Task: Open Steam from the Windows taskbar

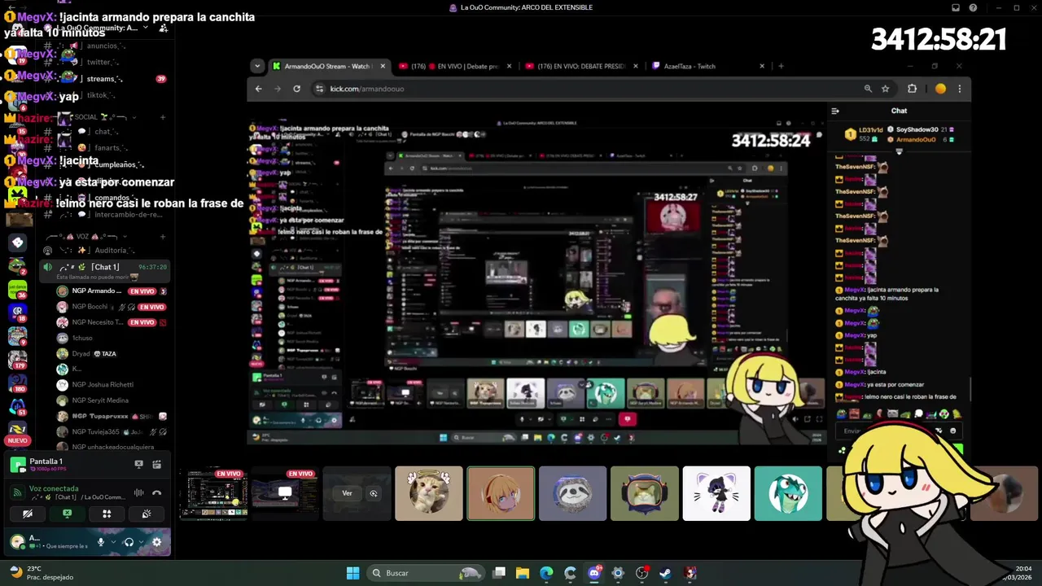Action: [665, 573]
